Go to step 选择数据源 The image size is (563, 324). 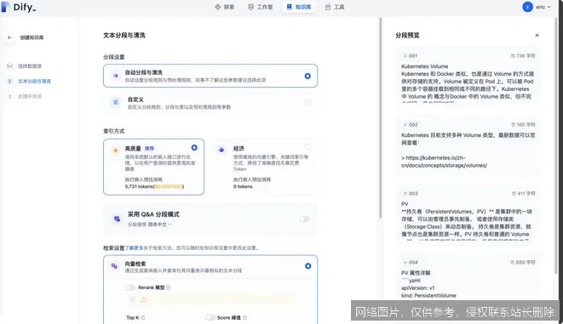[30, 66]
